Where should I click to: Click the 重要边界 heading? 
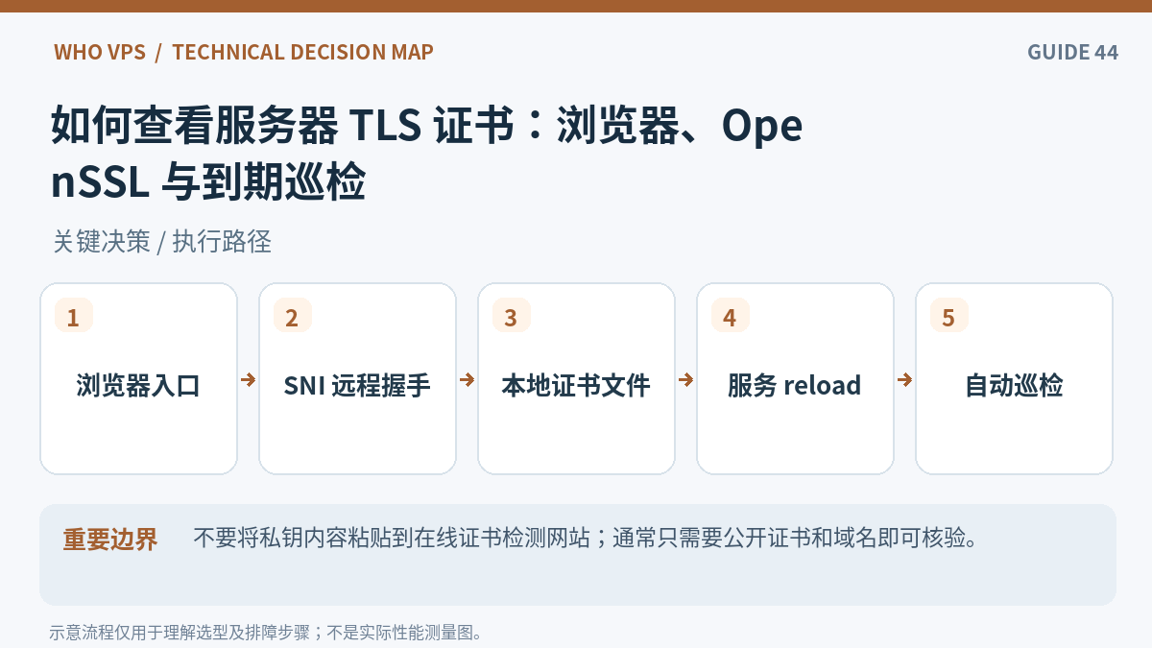pos(110,539)
